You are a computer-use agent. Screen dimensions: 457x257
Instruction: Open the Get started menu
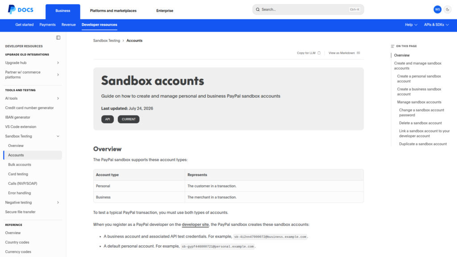point(25,25)
